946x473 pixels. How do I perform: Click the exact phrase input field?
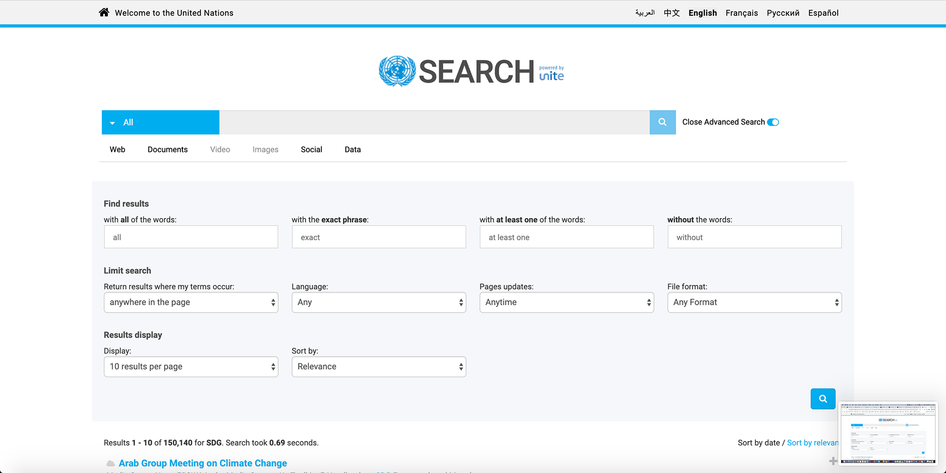[x=378, y=237]
